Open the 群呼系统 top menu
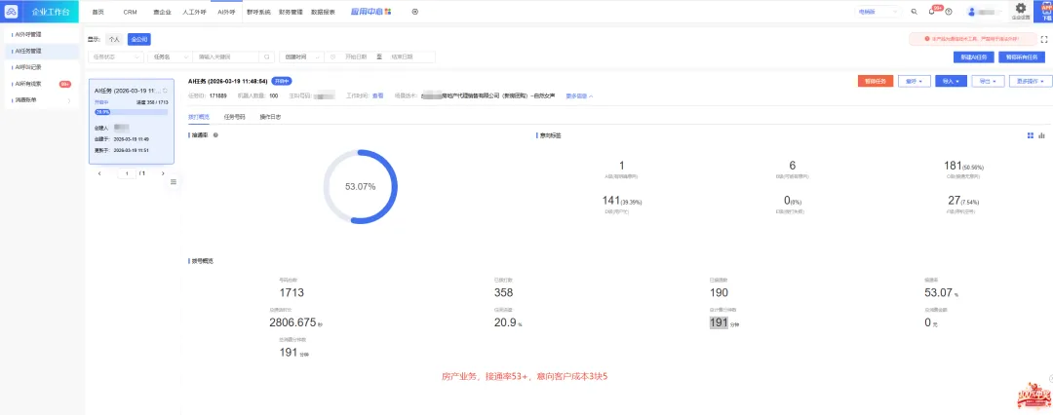Viewport: 1053px width, 415px height. tap(258, 12)
